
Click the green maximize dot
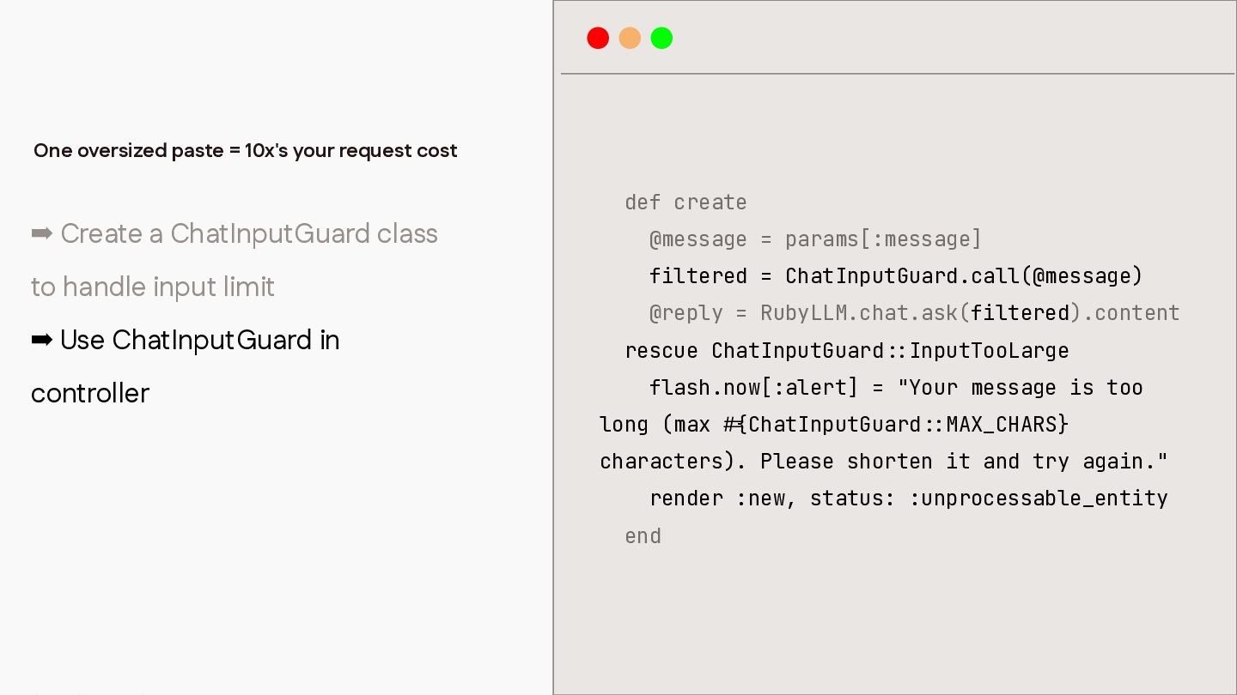click(661, 38)
